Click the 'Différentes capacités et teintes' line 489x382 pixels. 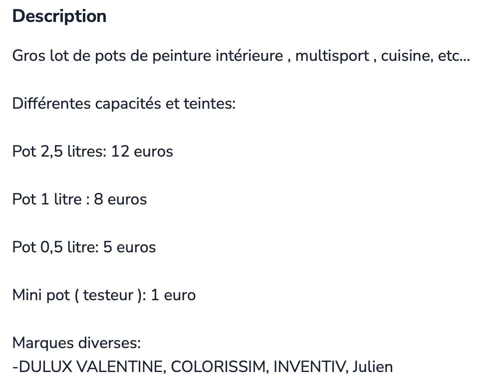(x=124, y=104)
